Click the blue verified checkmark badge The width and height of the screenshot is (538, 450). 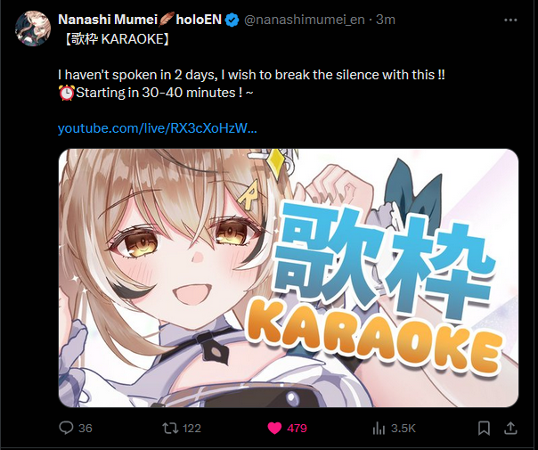(x=232, y=20)
